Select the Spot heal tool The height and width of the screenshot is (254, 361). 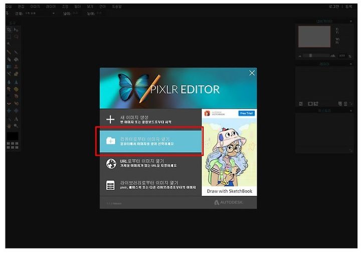[x=16, y=104]
